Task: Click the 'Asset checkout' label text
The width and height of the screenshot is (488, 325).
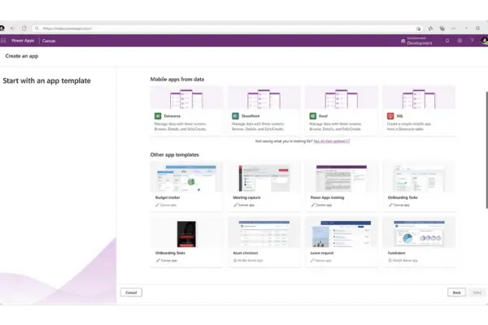Action: coord(246,253)
